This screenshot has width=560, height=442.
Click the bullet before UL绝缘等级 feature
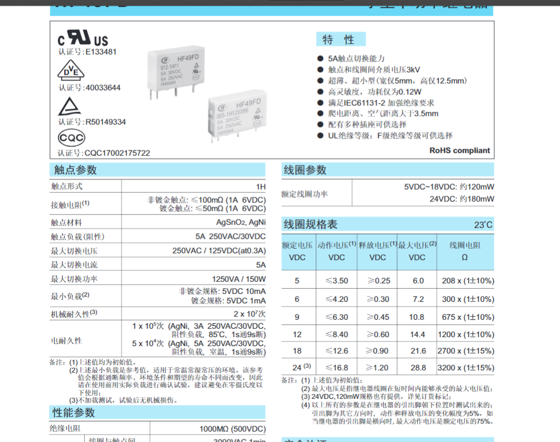click(320, 135)
